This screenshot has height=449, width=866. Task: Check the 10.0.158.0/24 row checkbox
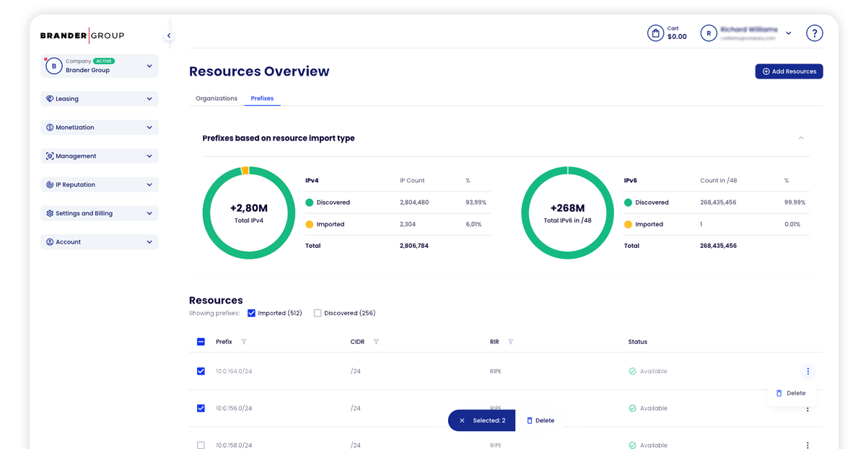[201, 445]
